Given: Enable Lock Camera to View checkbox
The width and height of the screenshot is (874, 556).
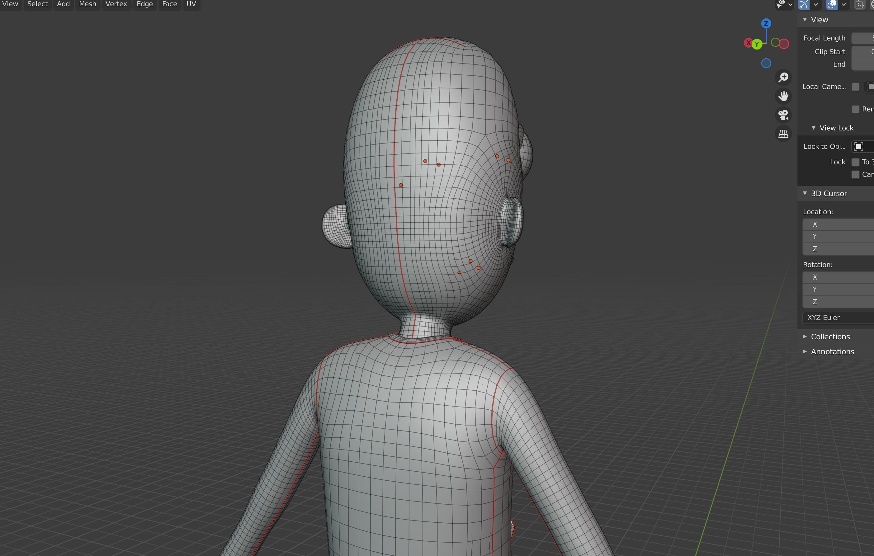Looking at the screenshot, I should pyautogui.click(x=856, y=175).
